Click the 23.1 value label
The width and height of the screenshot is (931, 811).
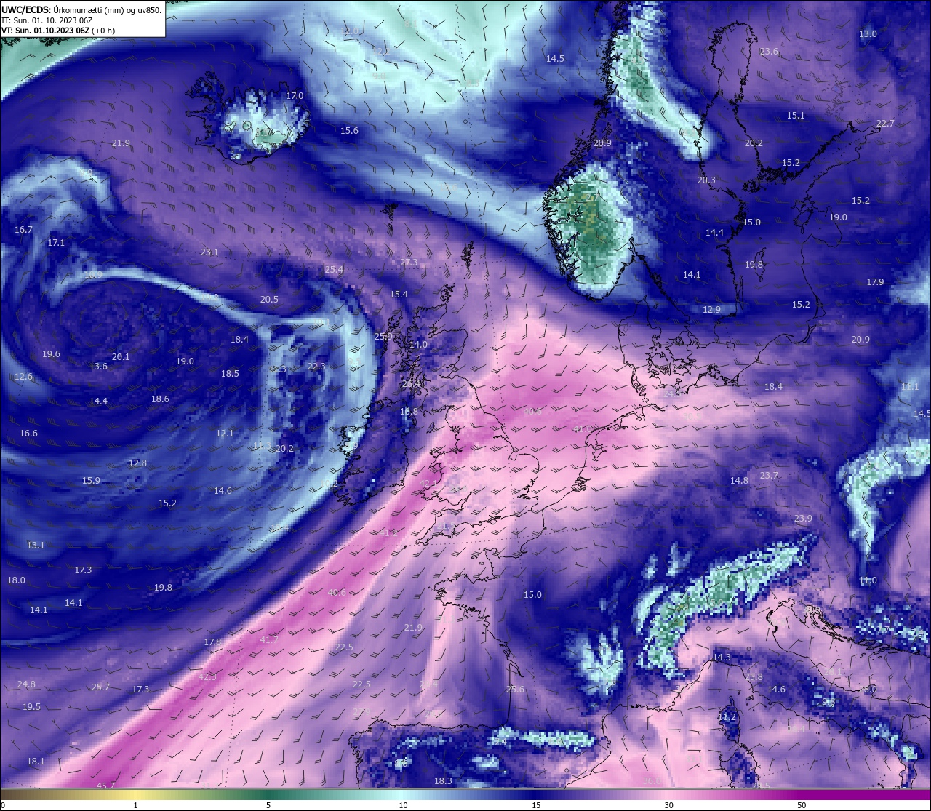[209, 252]
